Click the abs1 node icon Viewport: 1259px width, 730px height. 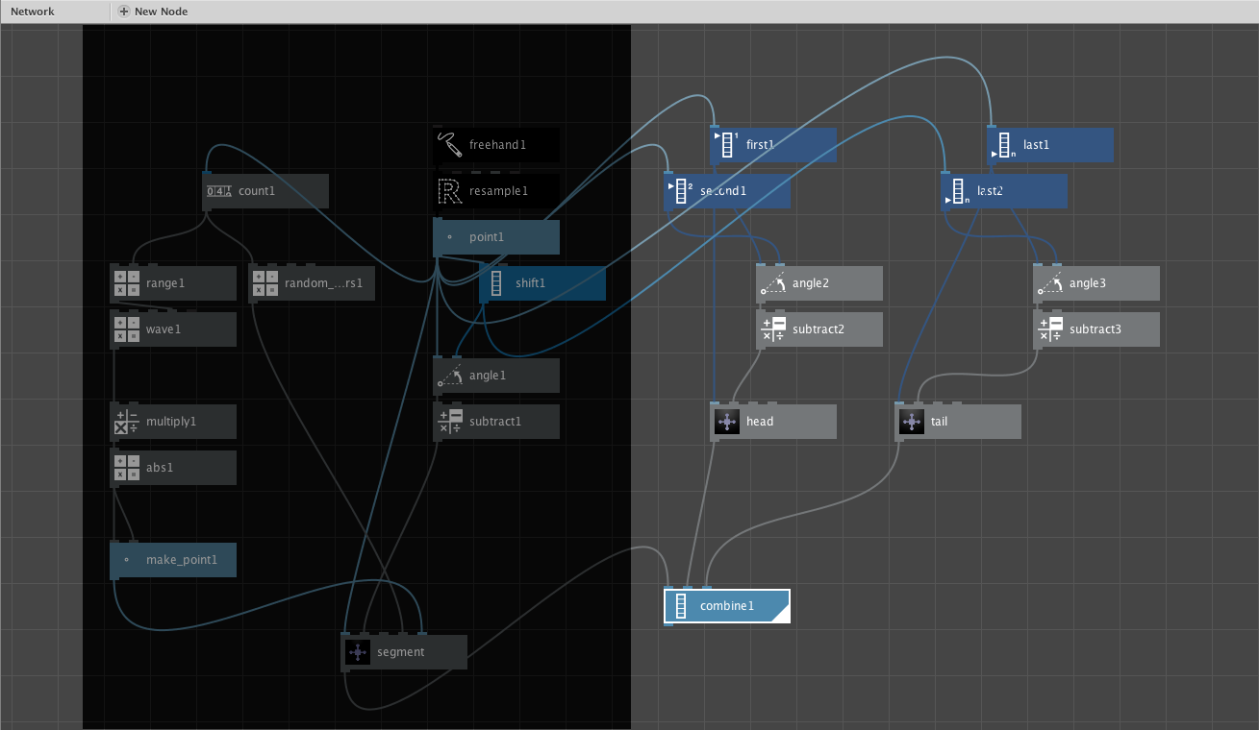click(127, 468)
